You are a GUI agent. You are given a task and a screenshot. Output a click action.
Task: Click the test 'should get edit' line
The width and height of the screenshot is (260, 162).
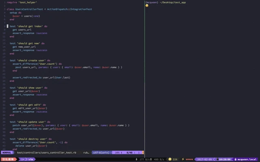(28, 105)
